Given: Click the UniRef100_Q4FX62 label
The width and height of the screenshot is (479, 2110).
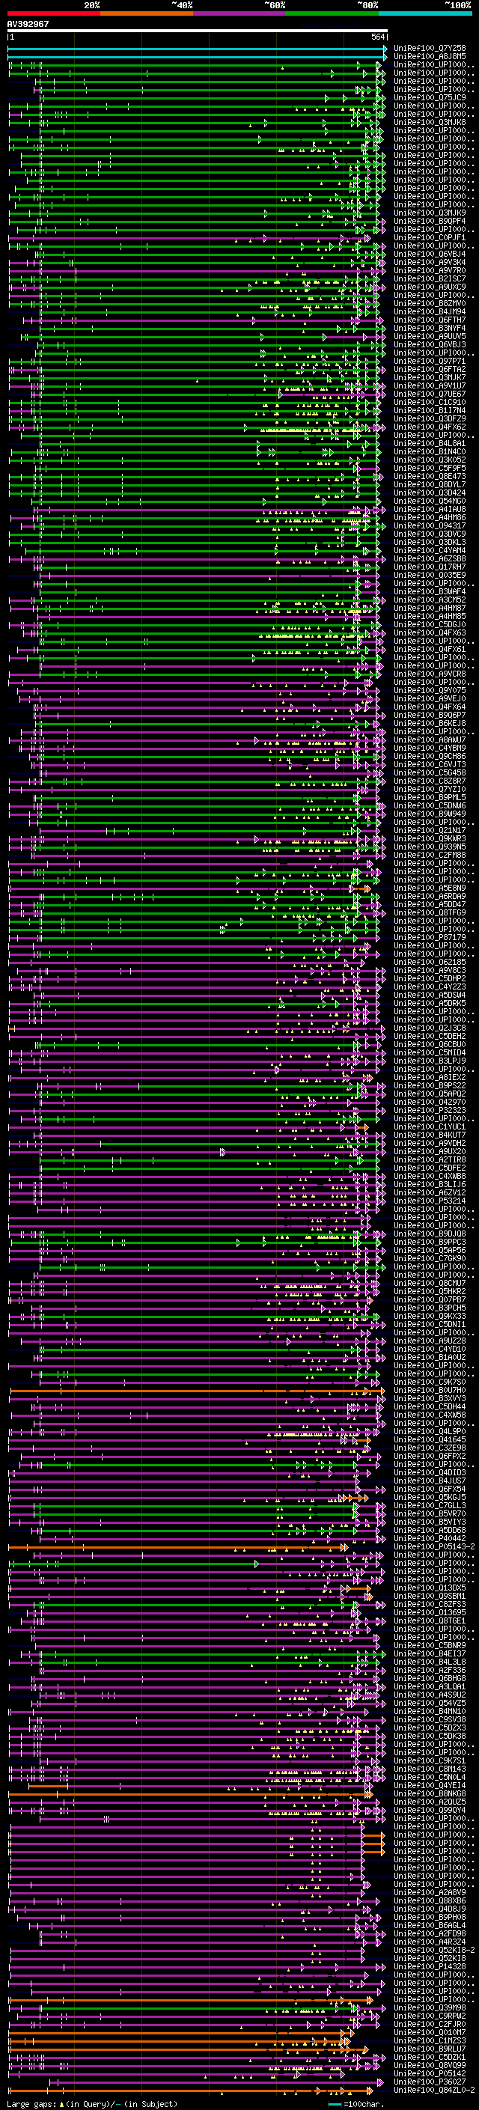Looking at the screenshot, I should coord(430,427).
